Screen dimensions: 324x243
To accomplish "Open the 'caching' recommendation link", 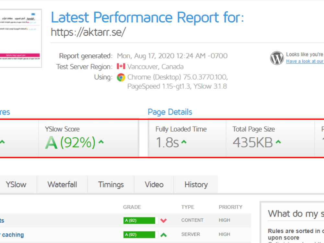I will click(x=12, y=235).
